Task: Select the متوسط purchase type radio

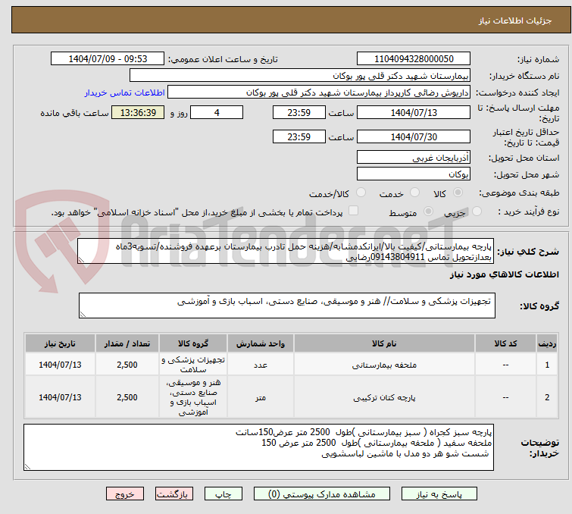Action: tap(428, 211)
